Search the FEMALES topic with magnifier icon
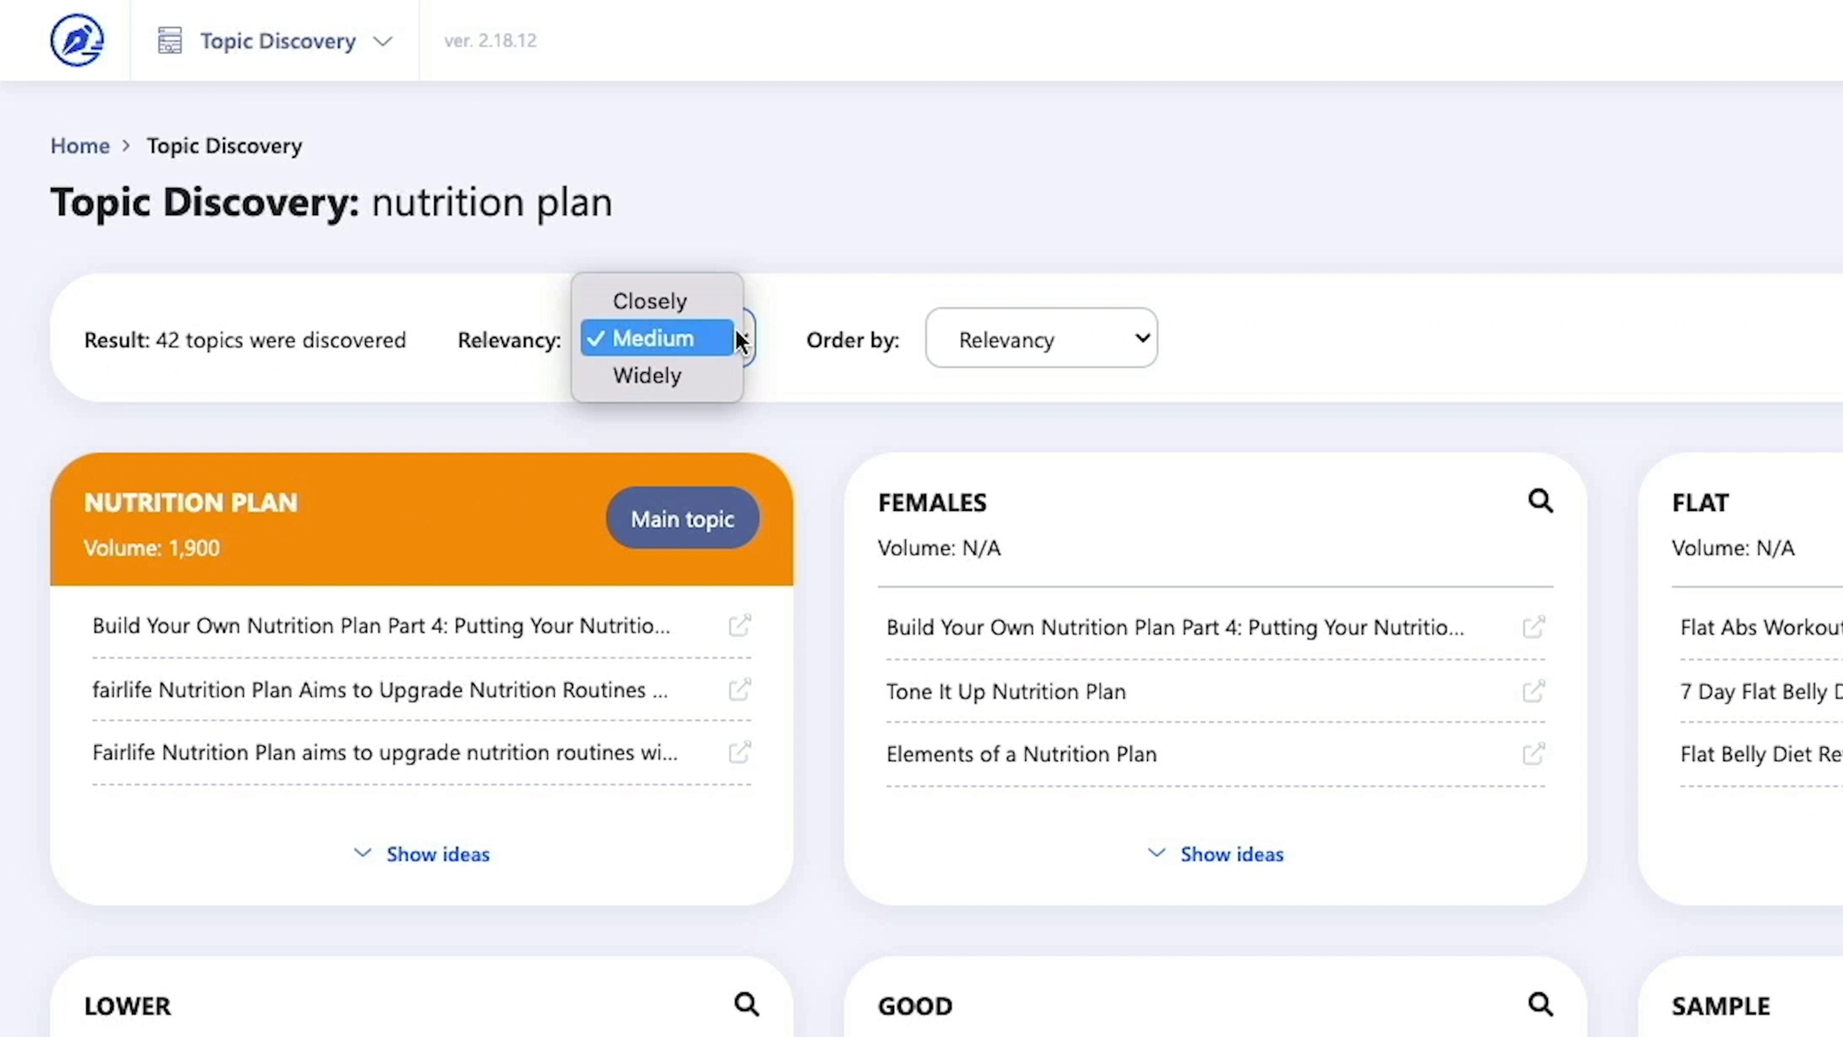Screen dimensions: 1843x1037 pyautogui.click(x=1540, y=501)
